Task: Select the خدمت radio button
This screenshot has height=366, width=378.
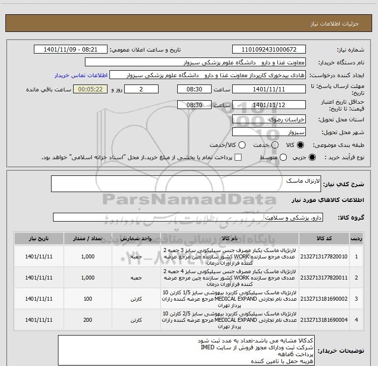Action: click(275, 145)
